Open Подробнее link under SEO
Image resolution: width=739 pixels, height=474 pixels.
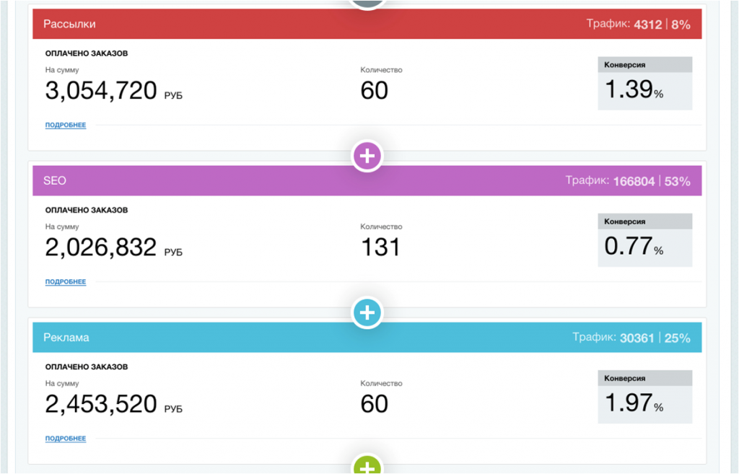click(x=66, y=281)
